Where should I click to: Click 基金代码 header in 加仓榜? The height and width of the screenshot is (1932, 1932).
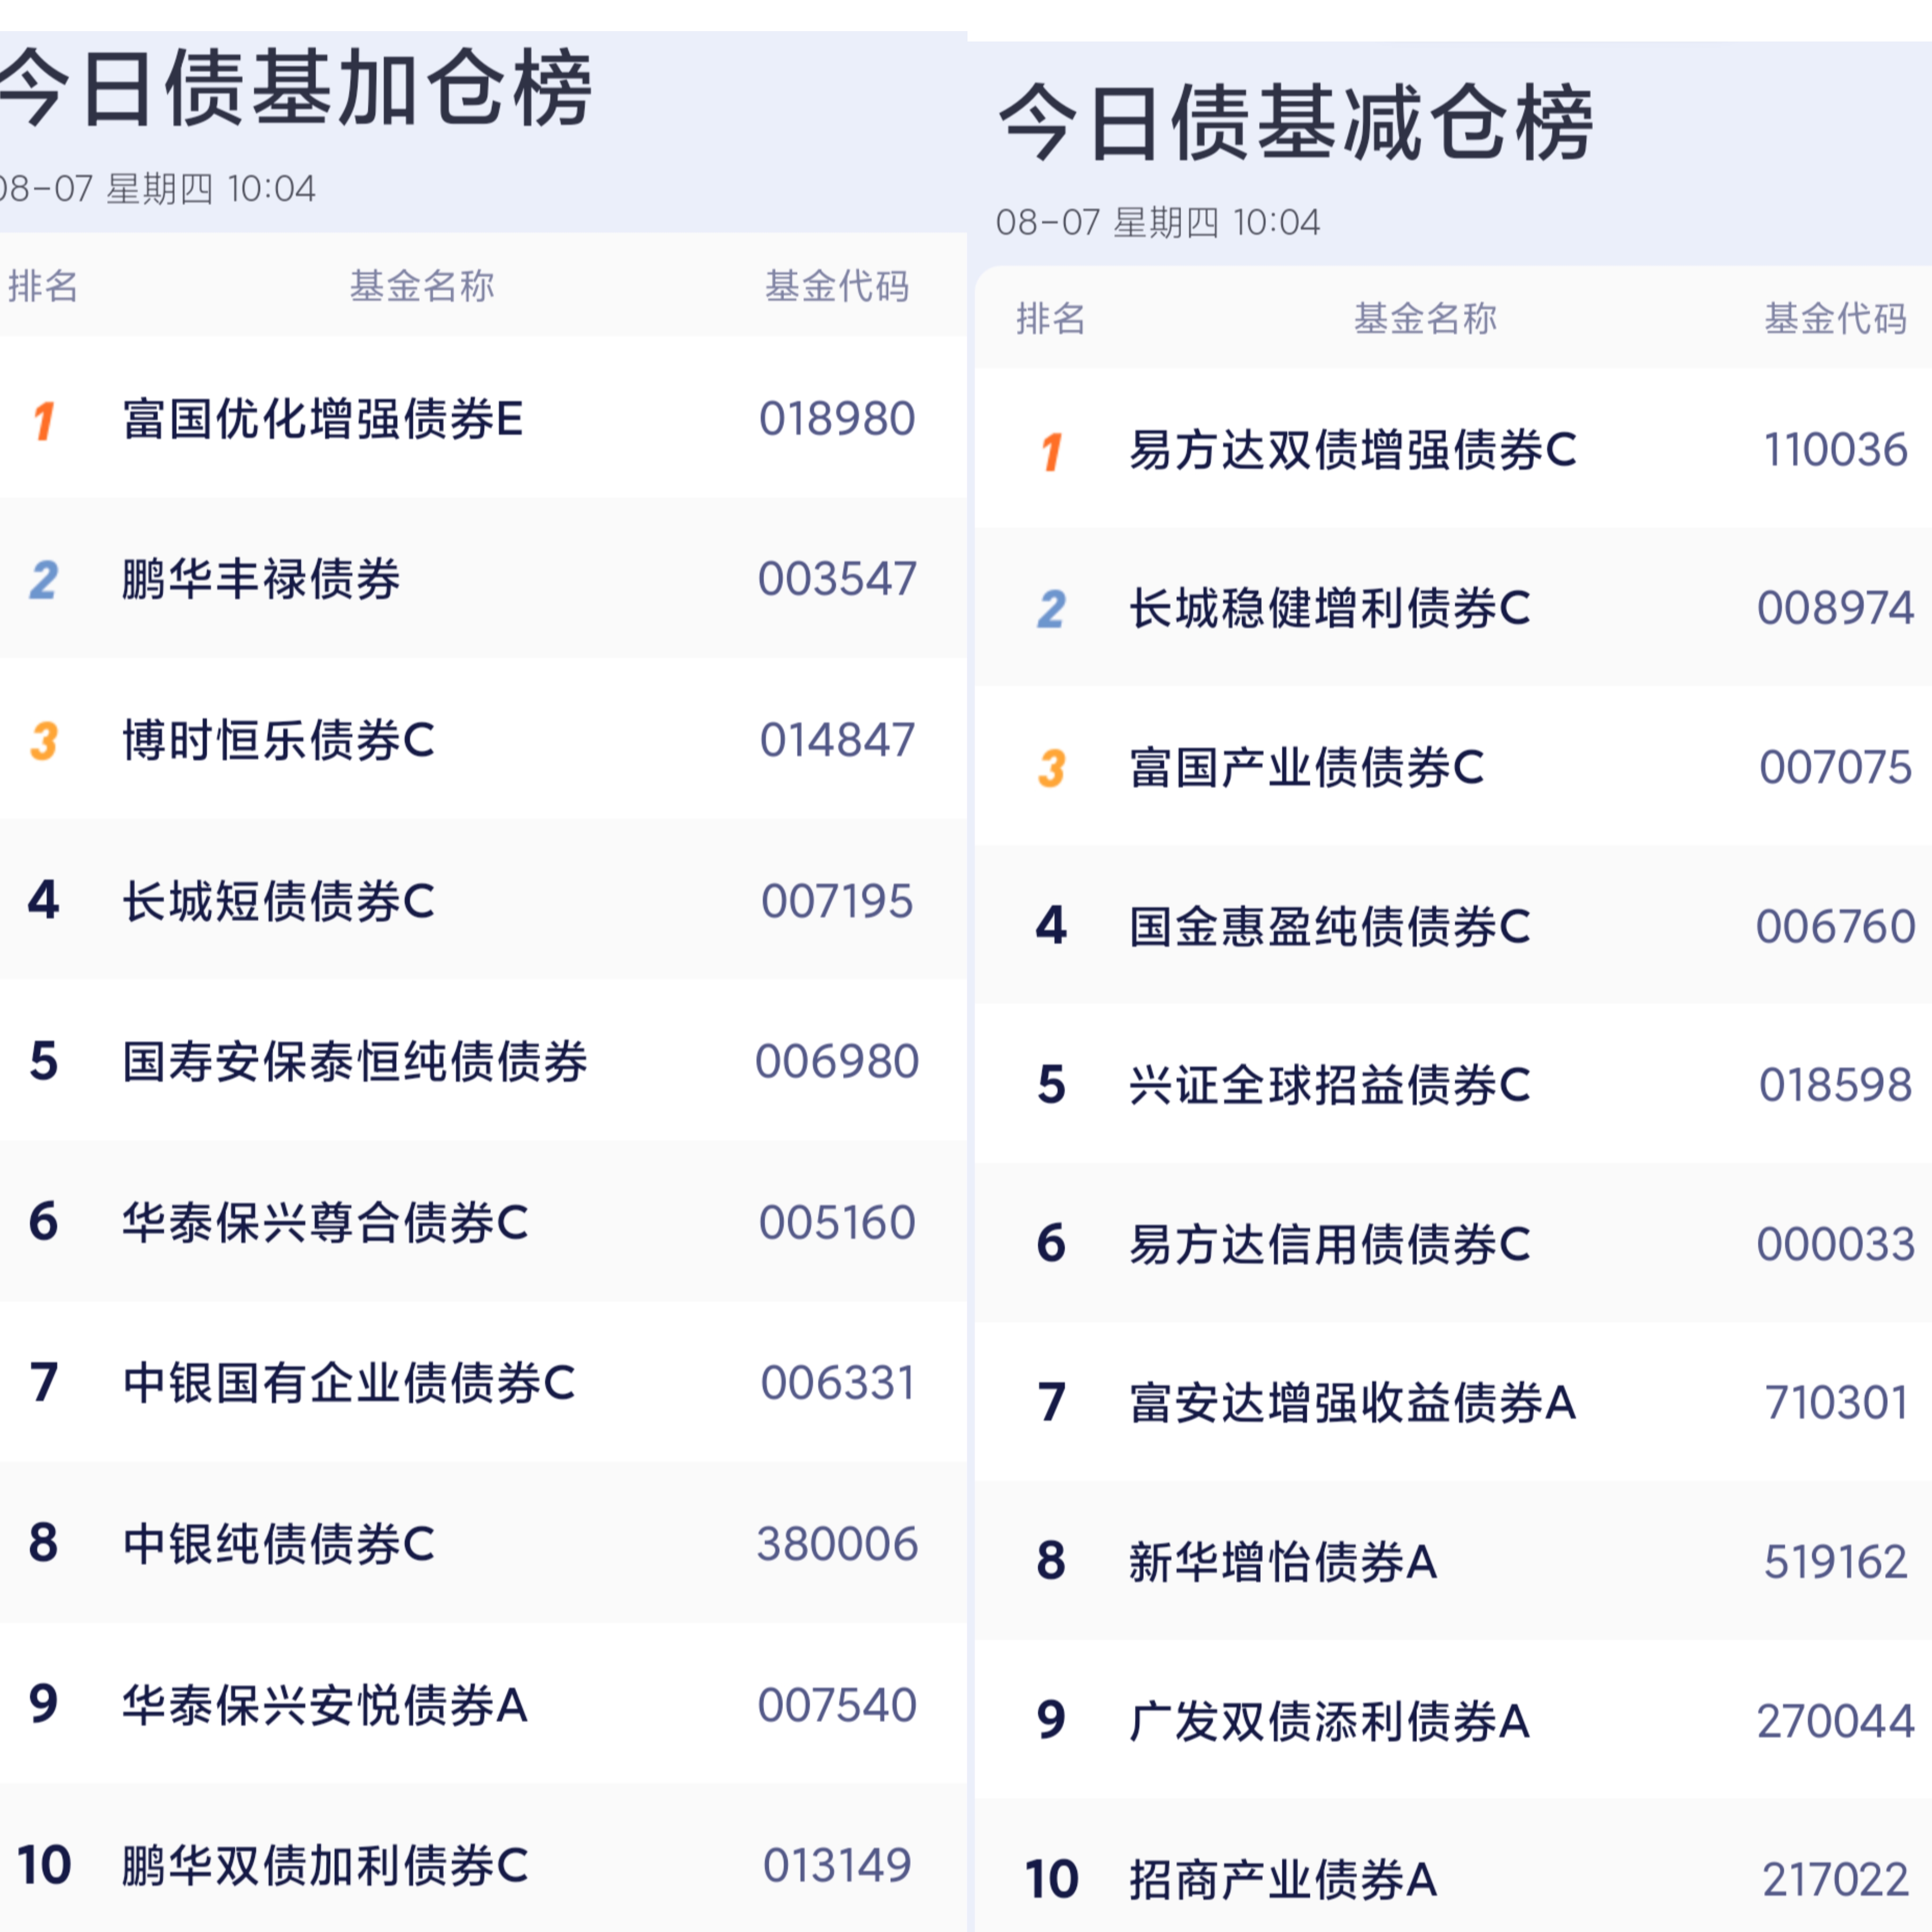pos(837,286)
